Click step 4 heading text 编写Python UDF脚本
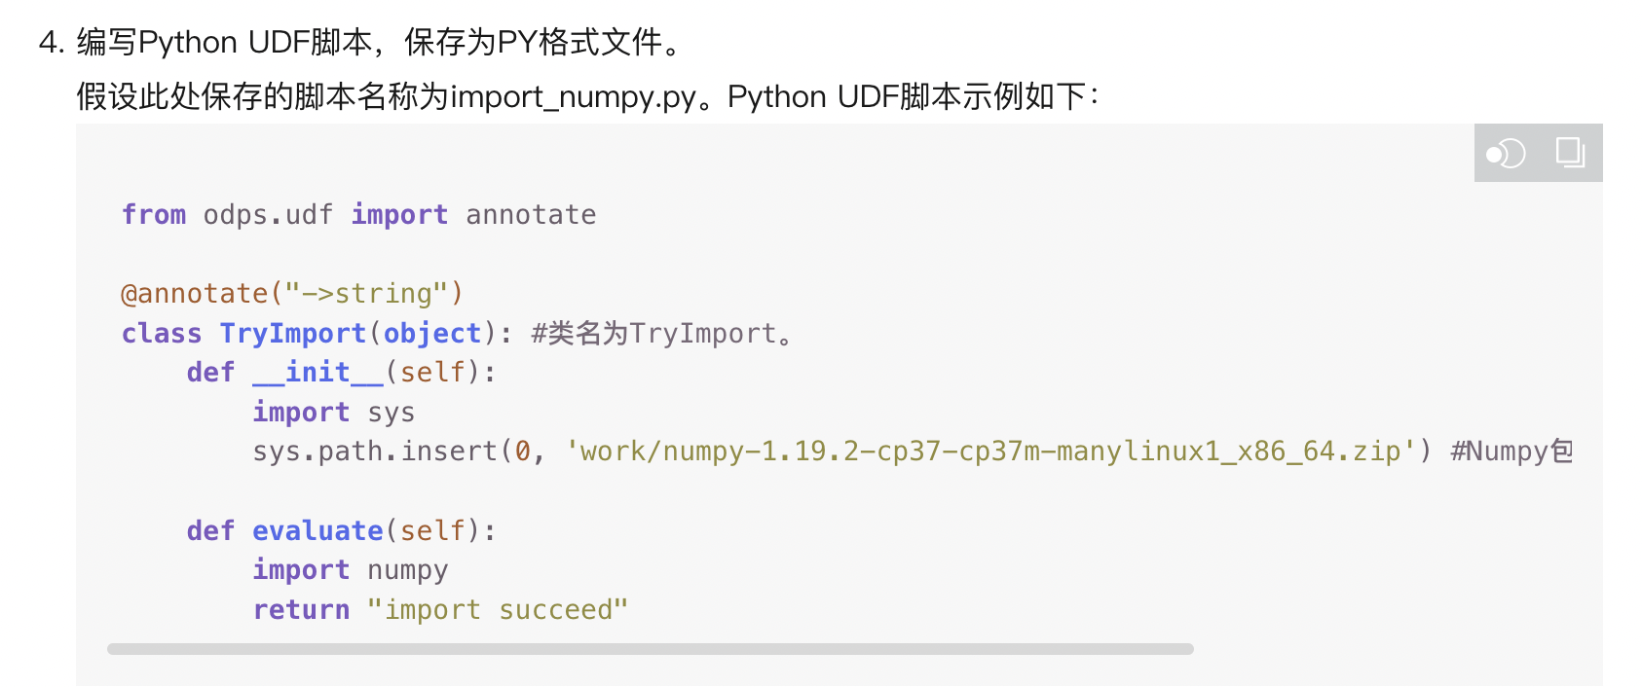 pos(224,43)
